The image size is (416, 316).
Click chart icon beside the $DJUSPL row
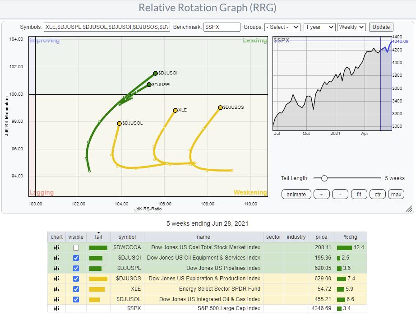[57, 268]
